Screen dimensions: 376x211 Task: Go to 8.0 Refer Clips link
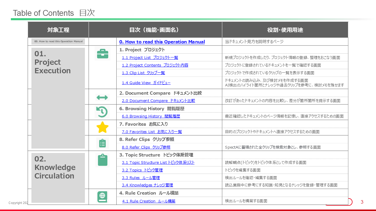tap(146, 147)
